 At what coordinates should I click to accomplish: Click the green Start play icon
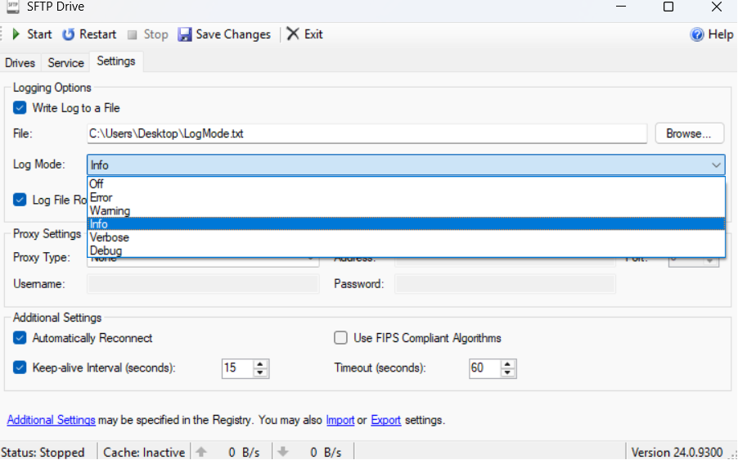pos(16,34)
